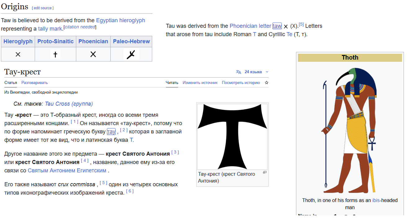This screenshot has height=219, width=407.
Task: Click the edit source link beside Origins
Action: [x=43, y=8]
